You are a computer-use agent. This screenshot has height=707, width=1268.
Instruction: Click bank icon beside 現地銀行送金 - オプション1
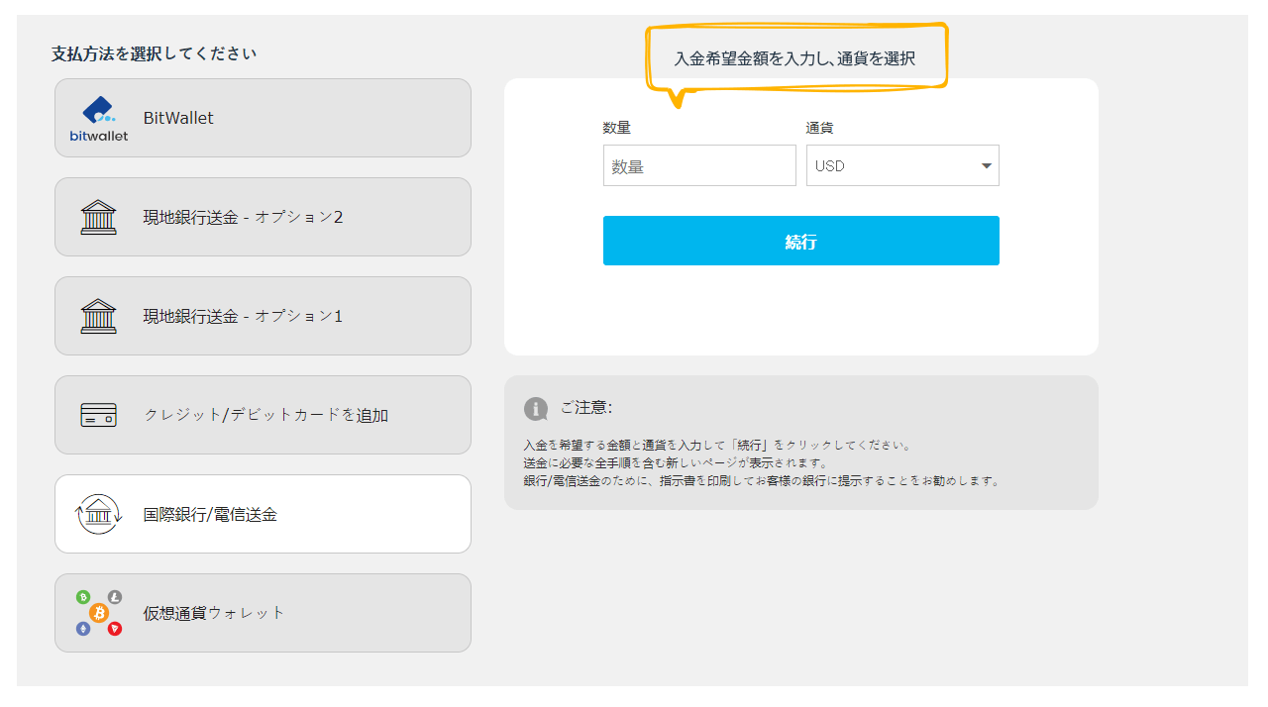pyautogui.click(x=98, y=316)
